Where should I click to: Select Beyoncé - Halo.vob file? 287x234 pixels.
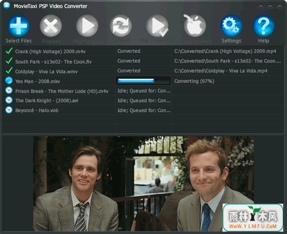tap(37, 110)
